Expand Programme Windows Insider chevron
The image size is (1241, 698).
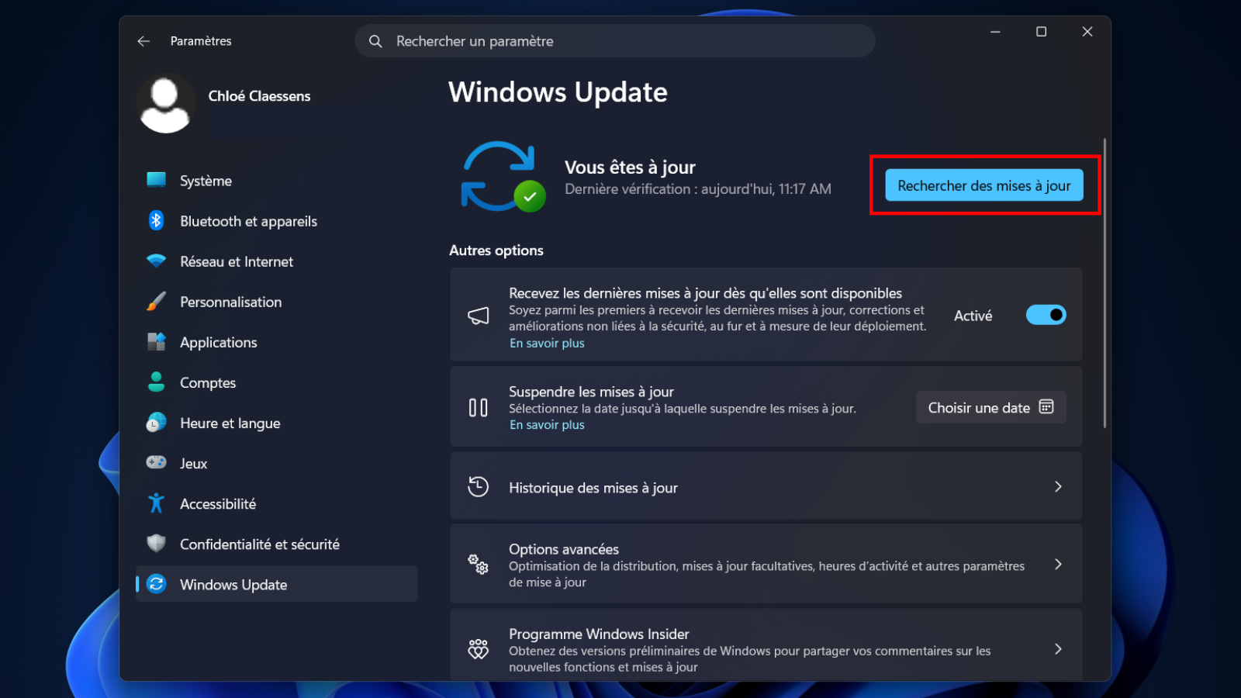click(1058, 649)
